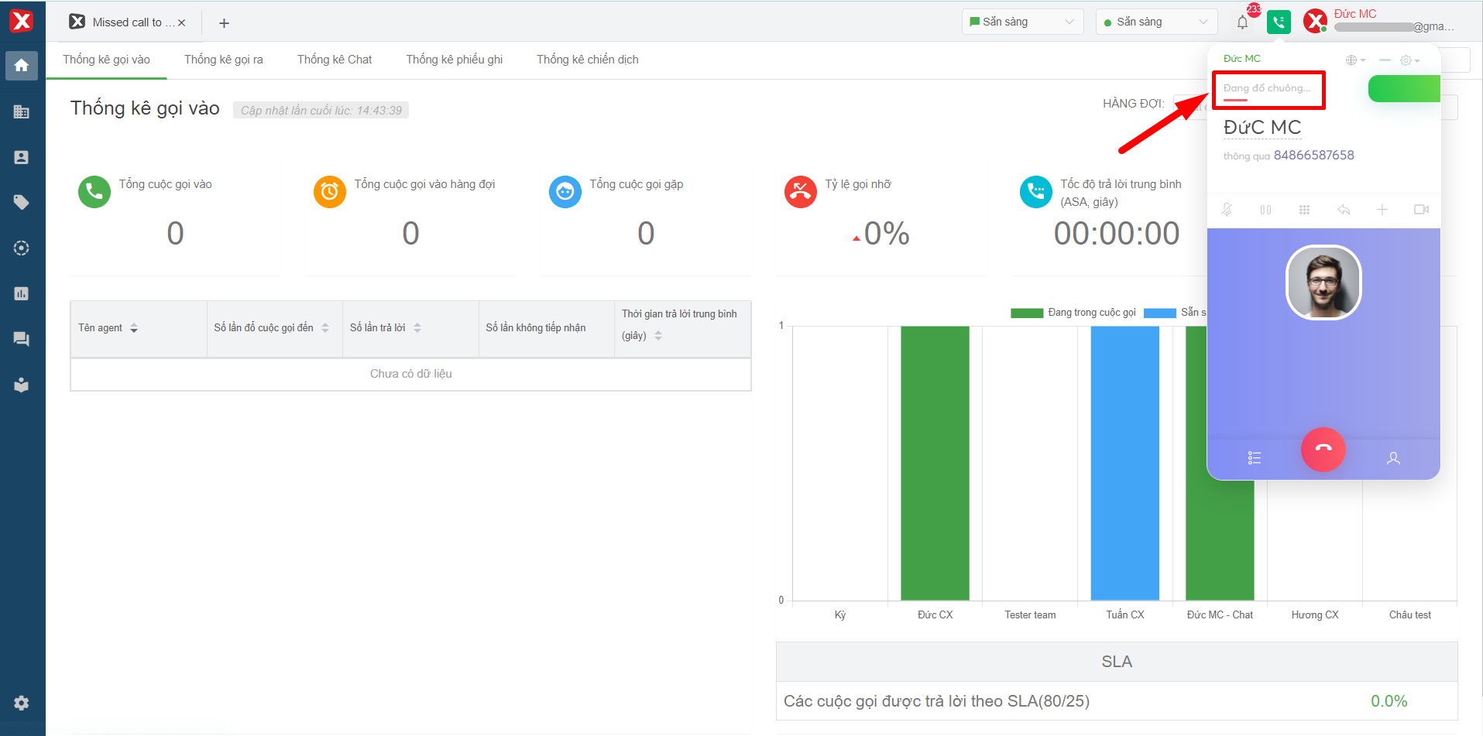Click the transfer call arrow icon
This screenshot has width=1483, height=736.
[1344, 210]
